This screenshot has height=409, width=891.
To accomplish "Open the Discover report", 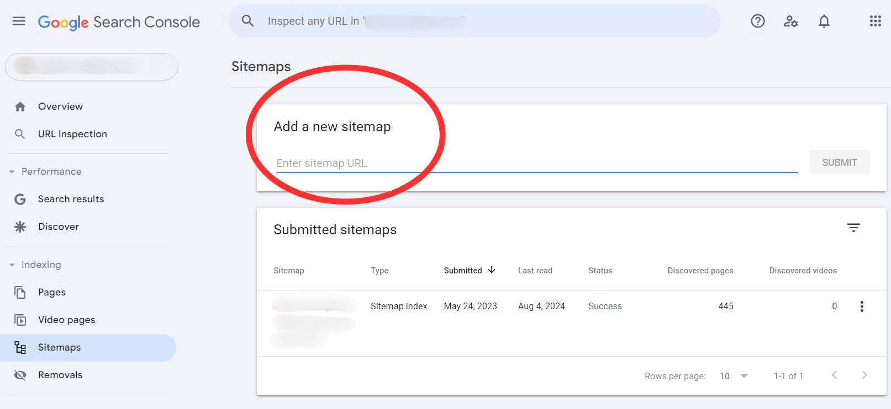I will coord(59,227).
